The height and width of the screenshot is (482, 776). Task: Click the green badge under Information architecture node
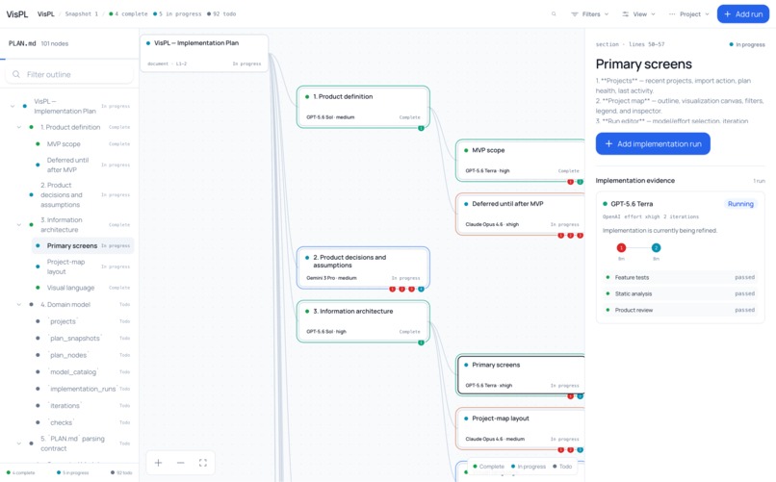pos(421,342)
